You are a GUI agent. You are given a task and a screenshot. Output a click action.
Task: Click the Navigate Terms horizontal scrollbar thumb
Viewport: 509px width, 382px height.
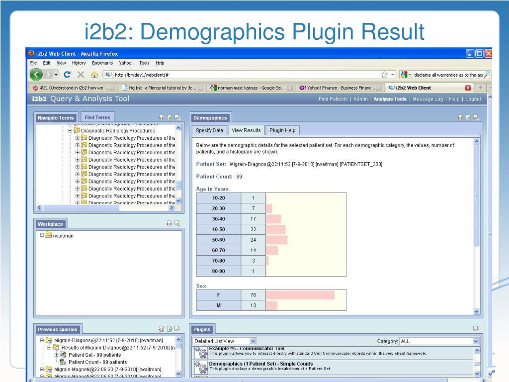(x=81, y=207)
